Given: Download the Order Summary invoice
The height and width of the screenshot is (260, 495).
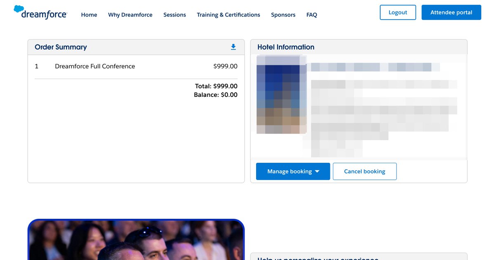Looking at the screenshot, I should pyautogui.click(x=233, y=47).
